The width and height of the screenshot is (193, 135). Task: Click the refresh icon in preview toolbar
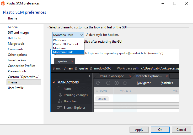98,83
